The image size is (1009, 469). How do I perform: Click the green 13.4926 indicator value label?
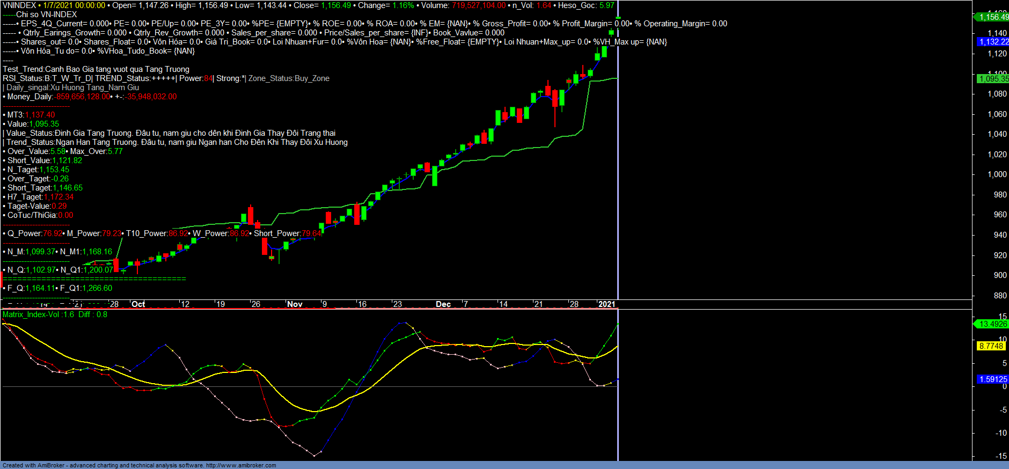(992, 324)
